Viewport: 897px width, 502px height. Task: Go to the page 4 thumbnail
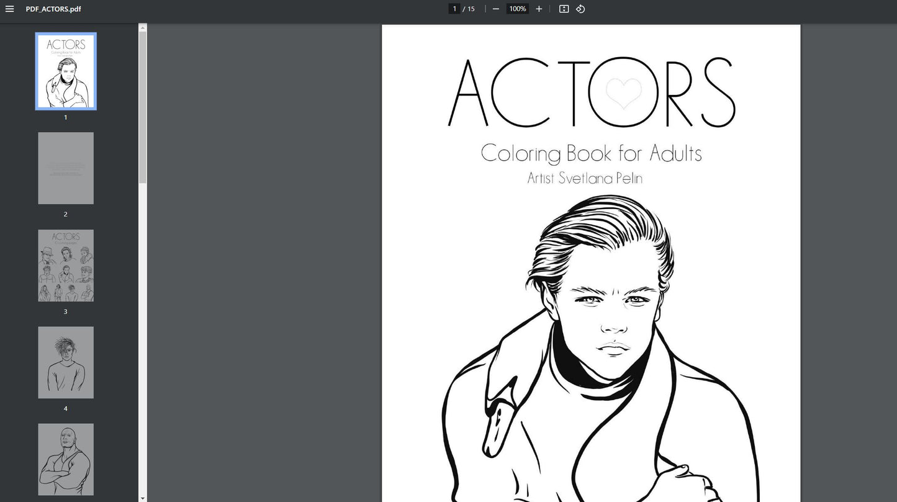point(66,362)
